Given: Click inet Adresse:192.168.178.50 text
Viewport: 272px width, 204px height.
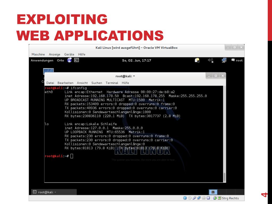Looking at the screenshot, I should pos(92,96).
